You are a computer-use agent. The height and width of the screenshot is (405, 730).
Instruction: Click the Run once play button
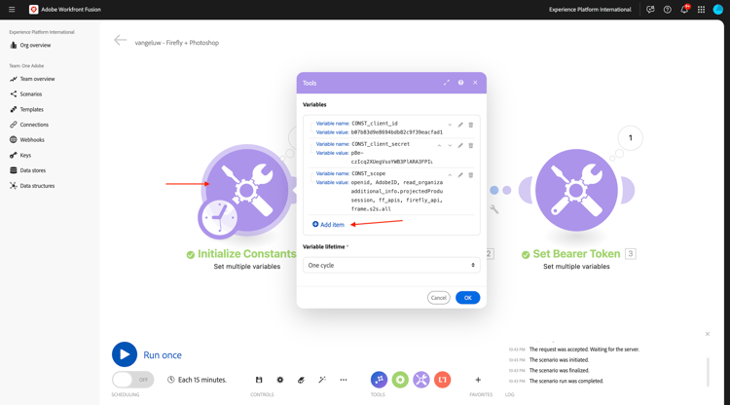pyautogui.click(x=125, y=354)
